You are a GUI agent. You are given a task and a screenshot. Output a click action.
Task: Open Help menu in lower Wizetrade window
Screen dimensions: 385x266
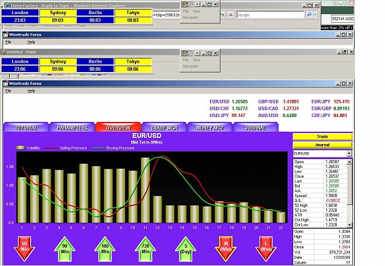tap(31, 91)
